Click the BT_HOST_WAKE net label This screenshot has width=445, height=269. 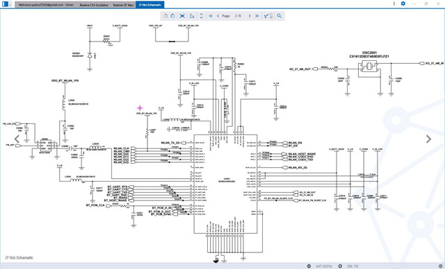pyautogui.click(x=116, y=200)
